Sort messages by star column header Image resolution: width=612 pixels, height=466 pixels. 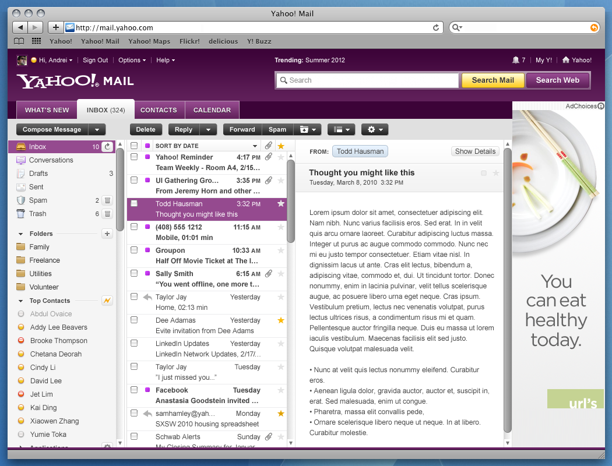[280, 146]
